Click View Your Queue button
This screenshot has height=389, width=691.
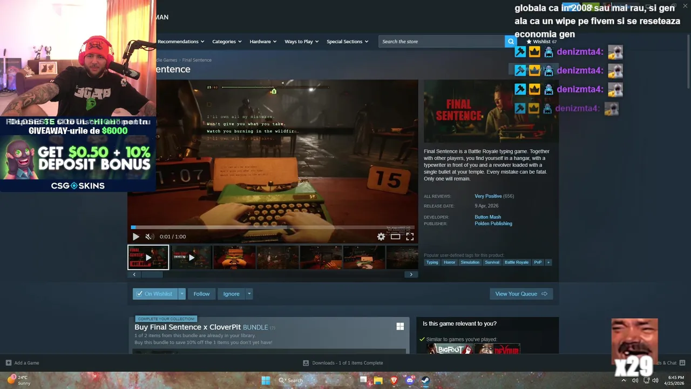521,294
